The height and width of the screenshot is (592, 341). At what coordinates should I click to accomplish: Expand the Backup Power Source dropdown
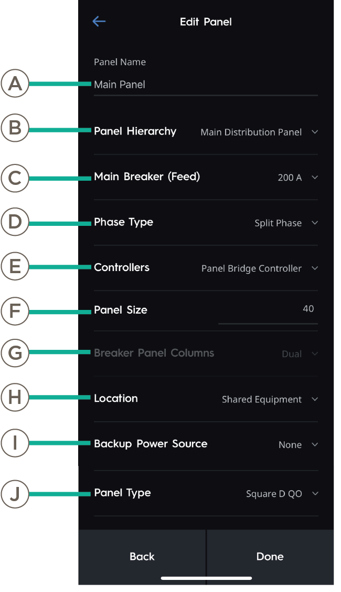point(314,445)
